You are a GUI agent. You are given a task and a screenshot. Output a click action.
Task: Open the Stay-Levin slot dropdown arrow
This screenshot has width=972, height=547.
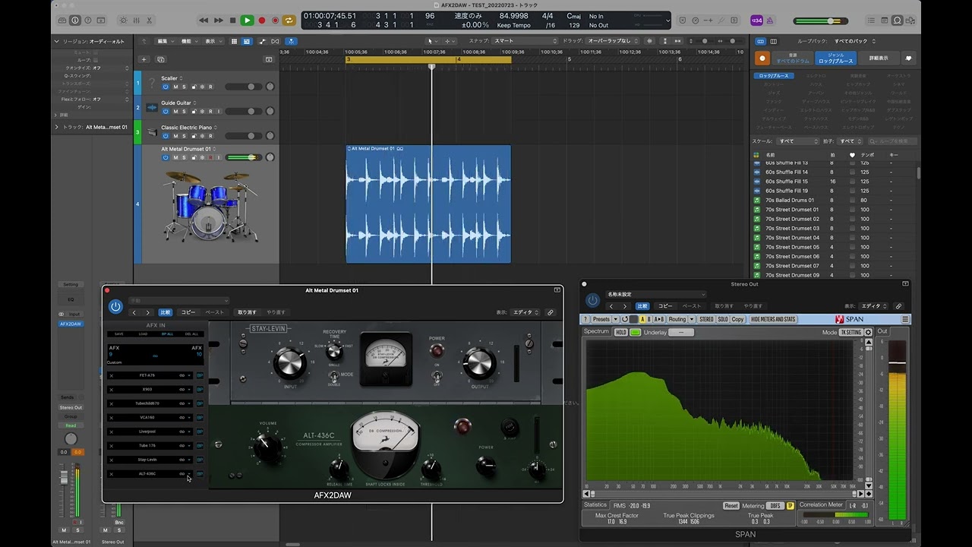189,460
